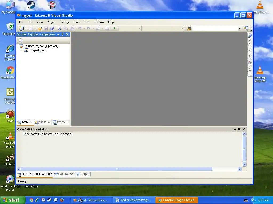Viewport: 273px width, 204px height.
Task: Switch to the Solution Explorer bottom tab
Action: (x=25, y=122)
